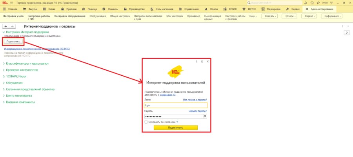Open the Продажи section
The width and height of the screenshot is (353, 157).
tap(69, 9)
